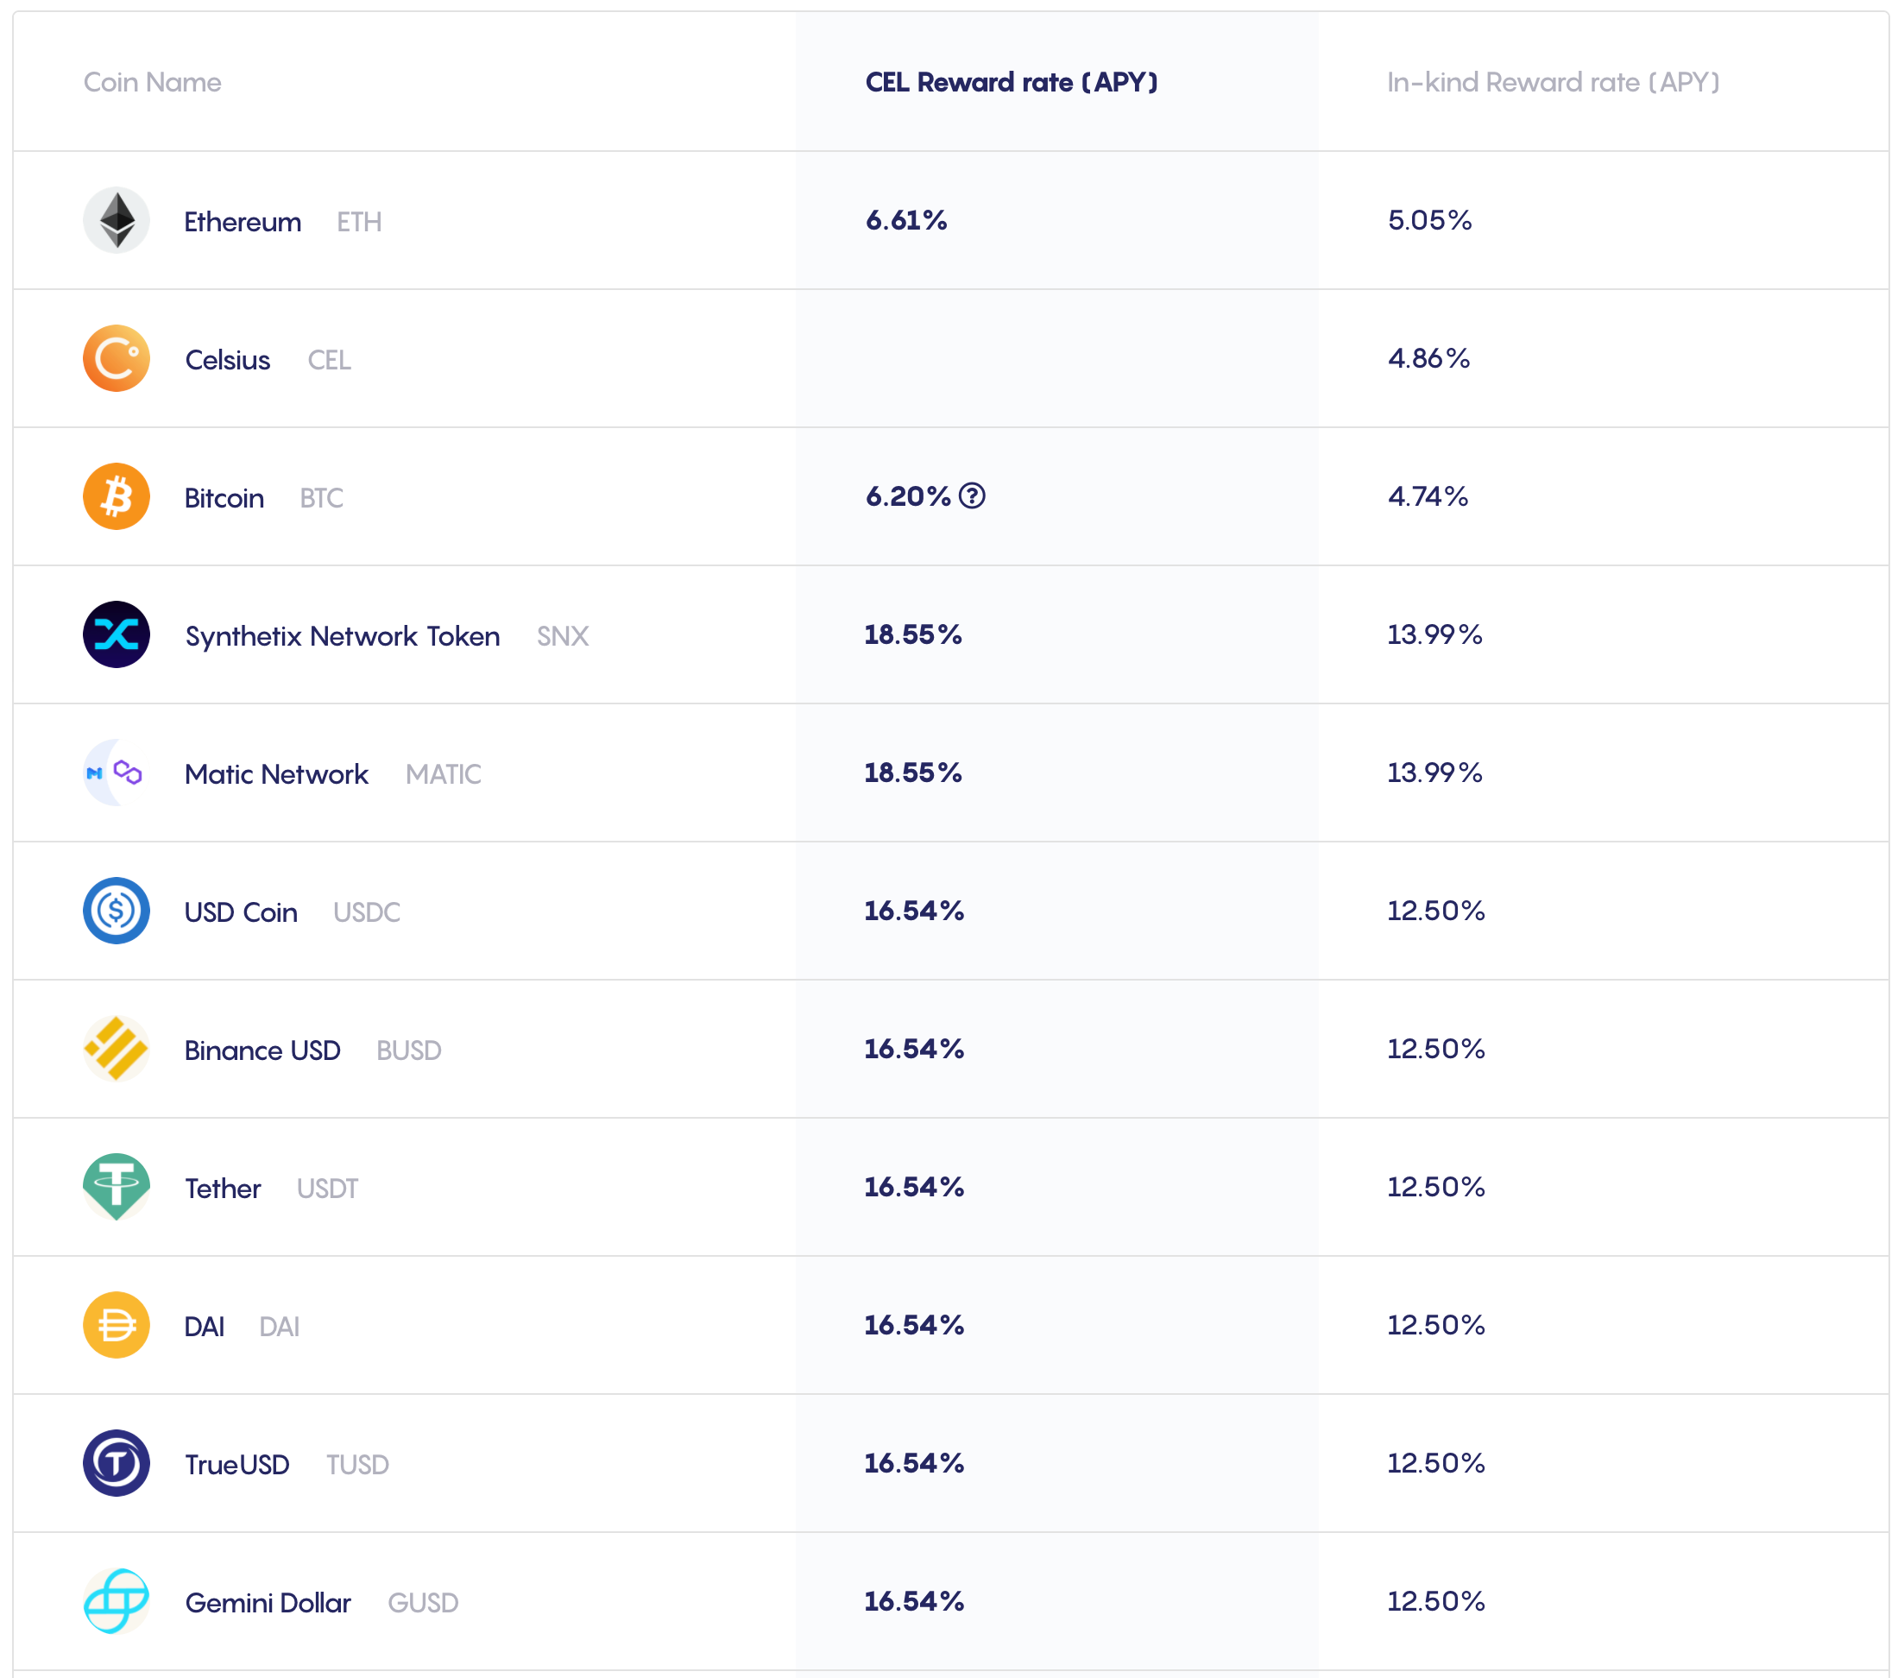Click the Binance USD logo icon
The width and height of the screenshot is (1904, 1678).
pos(117,1049)
